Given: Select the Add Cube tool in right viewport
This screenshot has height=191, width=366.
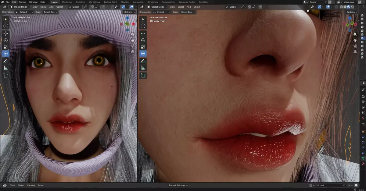Looking at the screenshot, I should 143,75.
